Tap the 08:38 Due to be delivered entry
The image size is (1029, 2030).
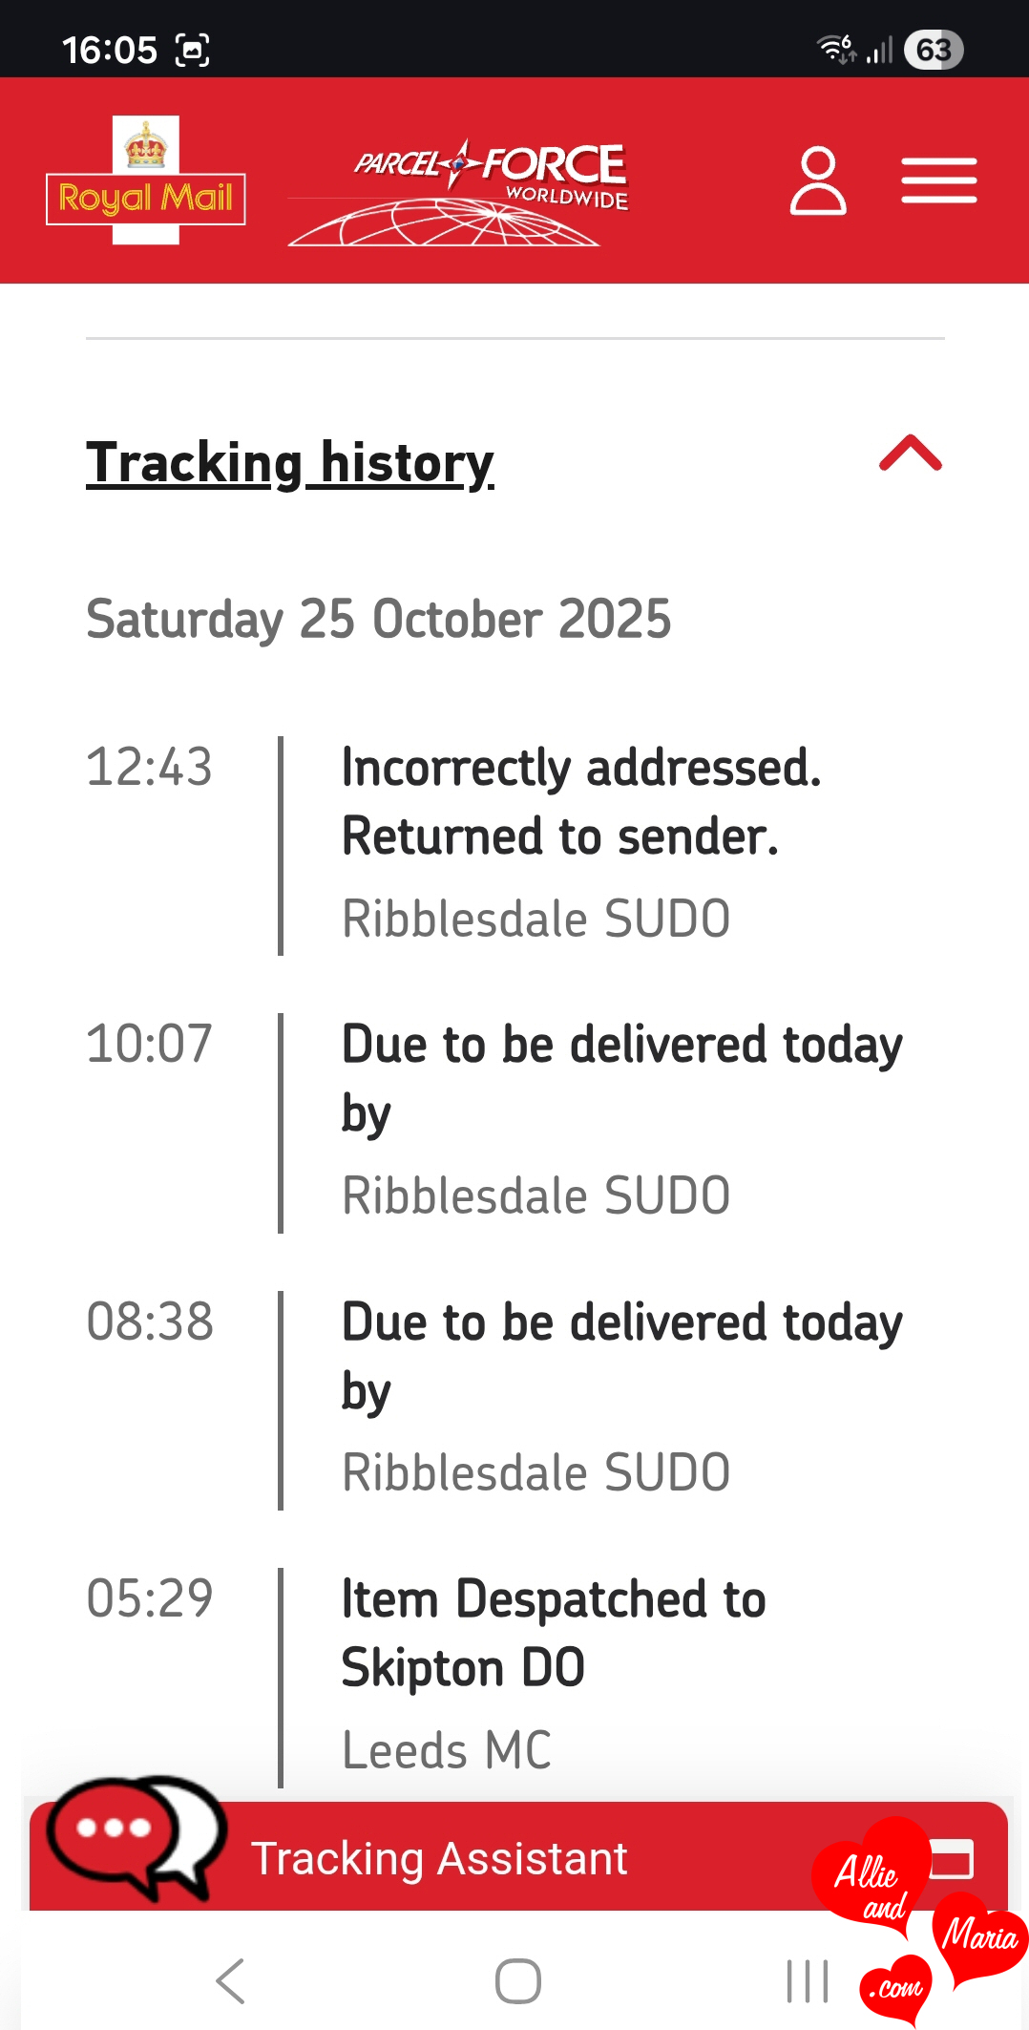[620, 1356]
